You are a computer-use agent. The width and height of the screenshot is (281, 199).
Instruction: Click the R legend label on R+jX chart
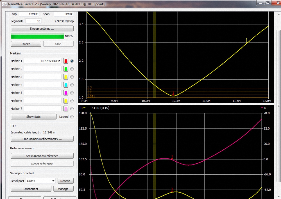81,108
